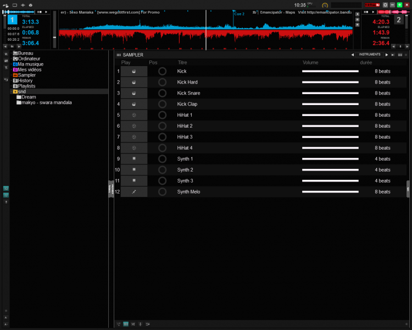Trigger the HiHat 3 sample pad
The width and height of the screenshot is (412, 330).
click(134, 137)
